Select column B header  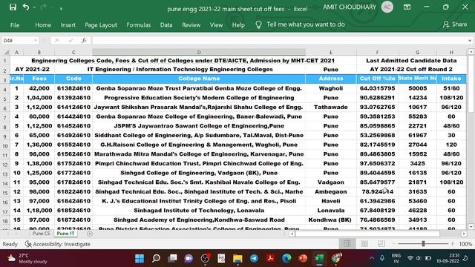point(39,53)
